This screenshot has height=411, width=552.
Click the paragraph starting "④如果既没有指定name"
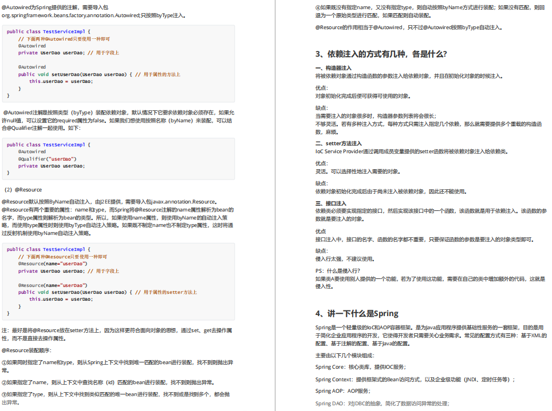point(430,11)
